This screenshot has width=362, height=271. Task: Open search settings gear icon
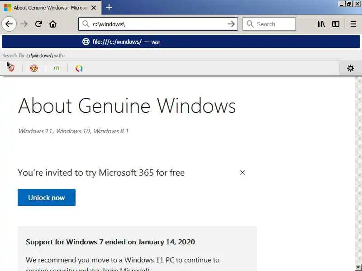(x=350, y=68)
